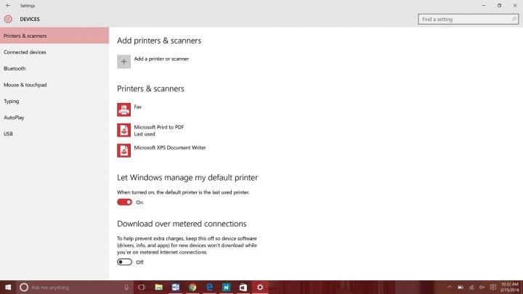Click the plus icon to add a printer

point(123,62)
